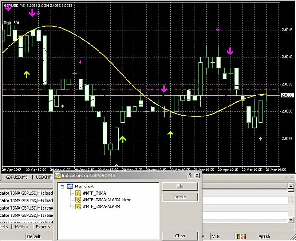The width and height of the screenshot is (296, 241).
Task: Click the current price label 2.0033
Action: click(287, 95)
